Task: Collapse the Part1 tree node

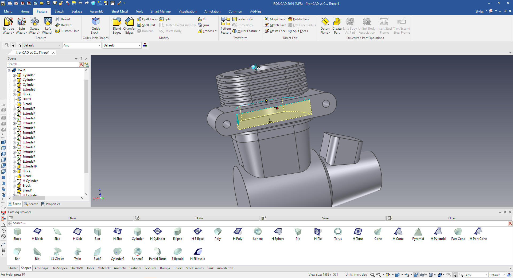Action: coord(9,70)
